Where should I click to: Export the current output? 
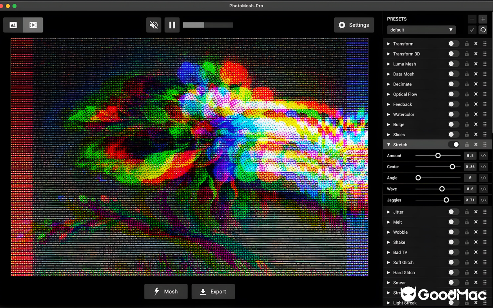(x=213, y=291)
